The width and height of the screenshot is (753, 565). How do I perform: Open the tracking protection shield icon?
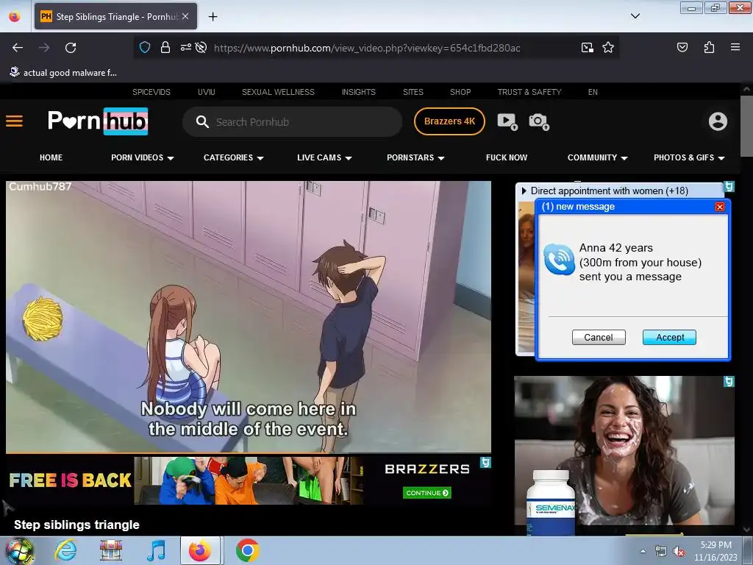point(145,48)
